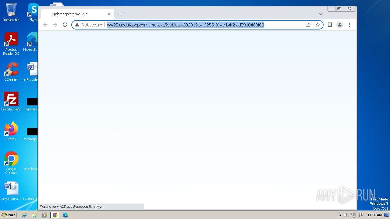Image resolution: width=390 pixels, height=219 pixels.
Task: Open a new tab with plus
Action: (121, 14)
